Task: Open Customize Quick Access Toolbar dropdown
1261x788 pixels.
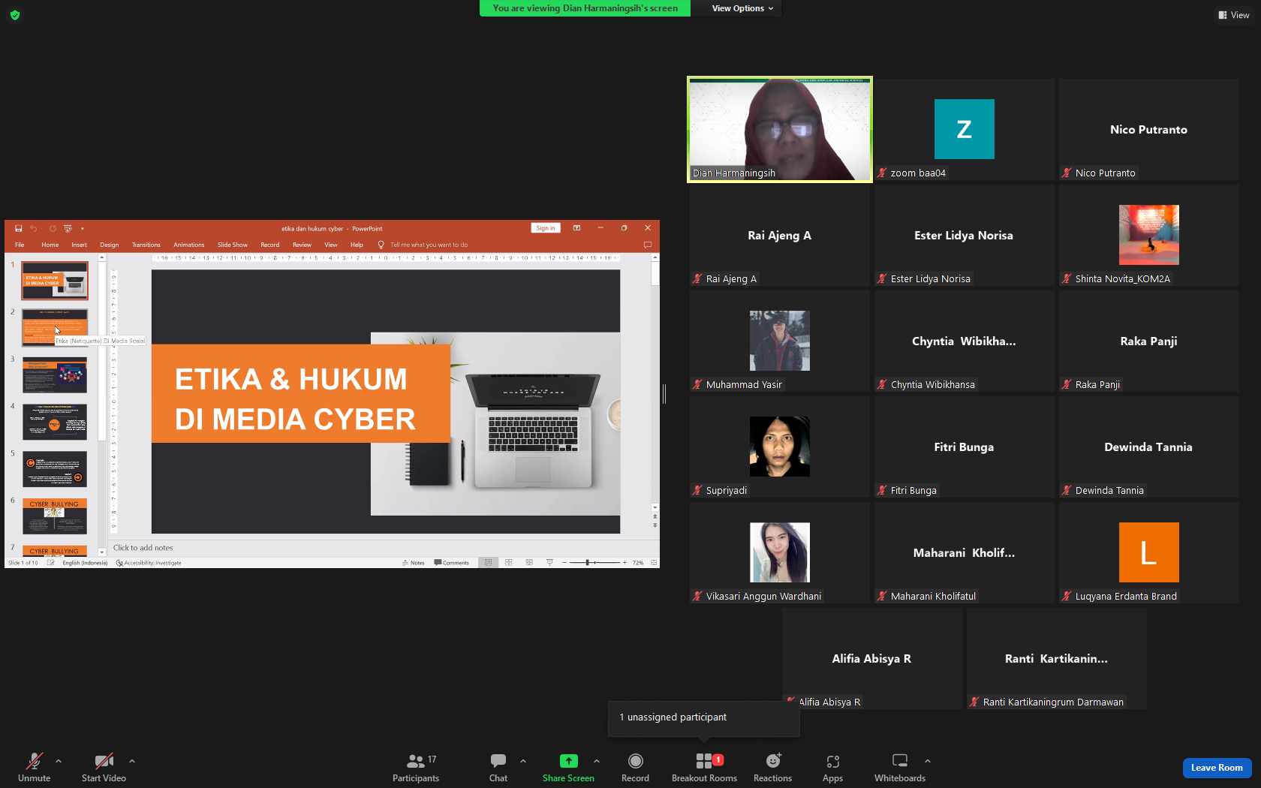Action: click(x=83, y=228)
